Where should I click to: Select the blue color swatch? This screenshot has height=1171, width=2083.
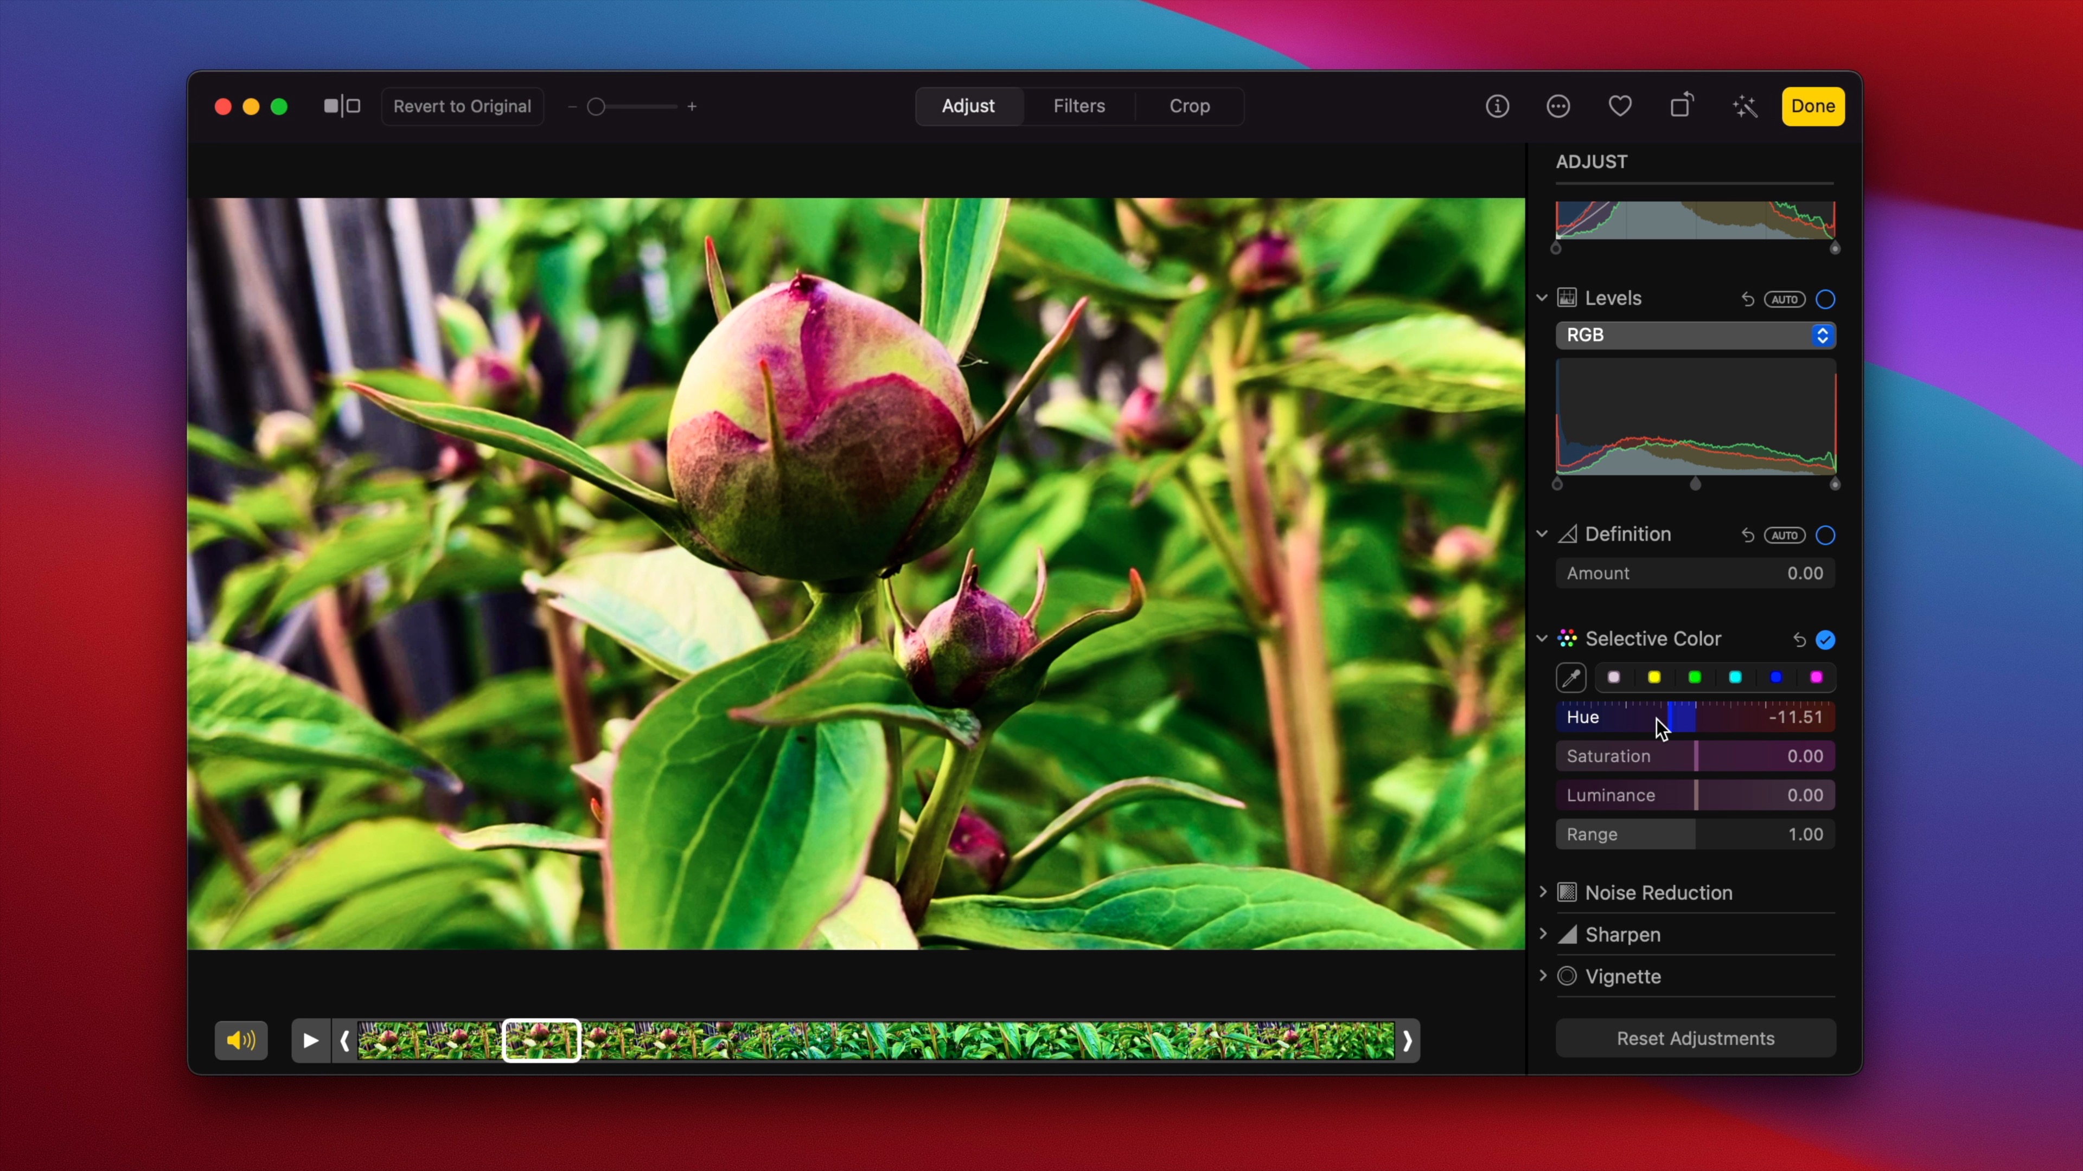(1776, 677)
